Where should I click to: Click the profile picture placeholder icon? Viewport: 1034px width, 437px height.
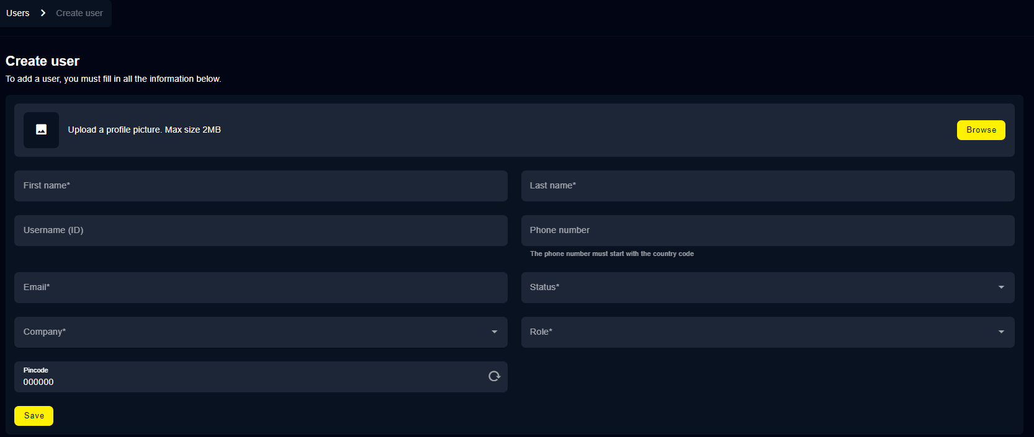tap(41, 130)
